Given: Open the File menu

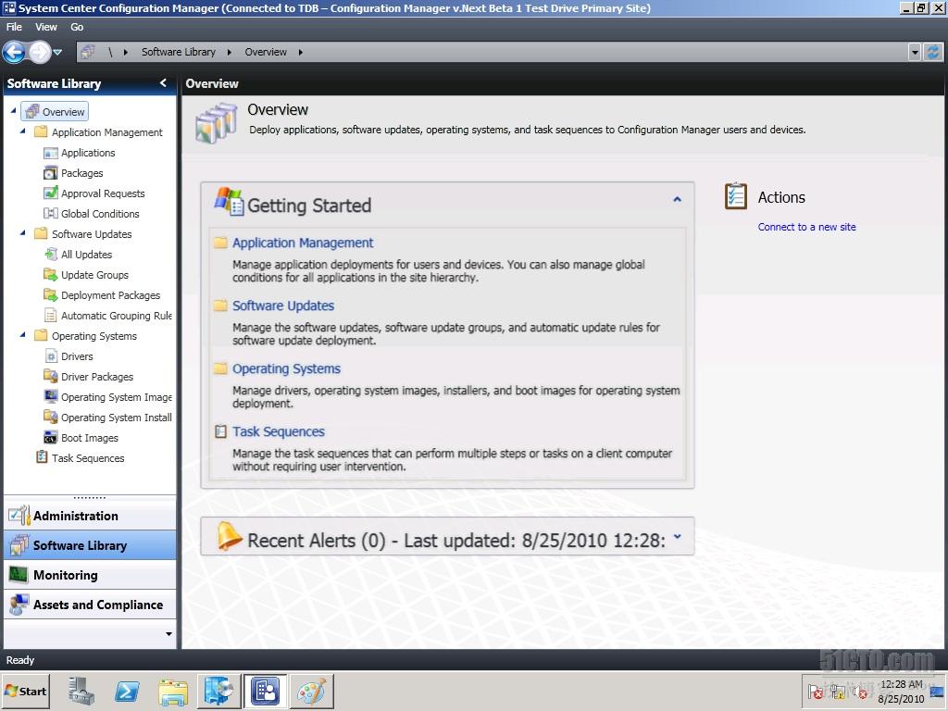Looking at the screenshot, I should tap(14, 27).
